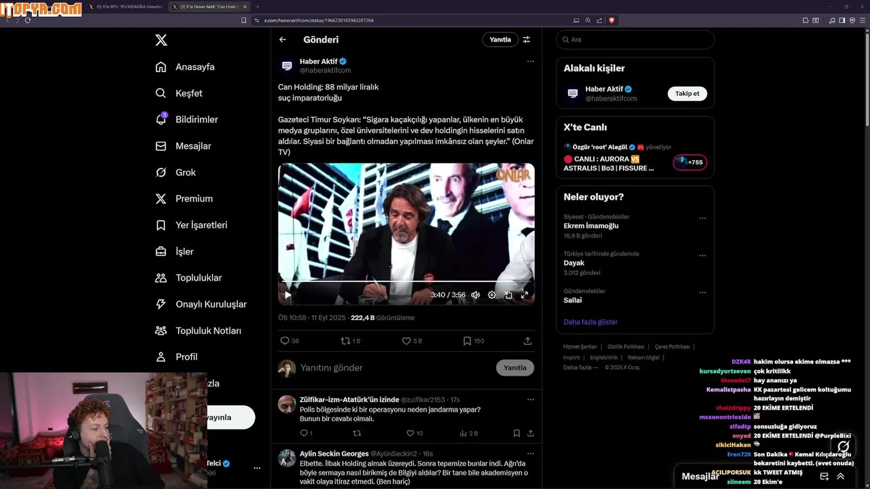Open the account menu dots in the sidebar

click(257, 468)
